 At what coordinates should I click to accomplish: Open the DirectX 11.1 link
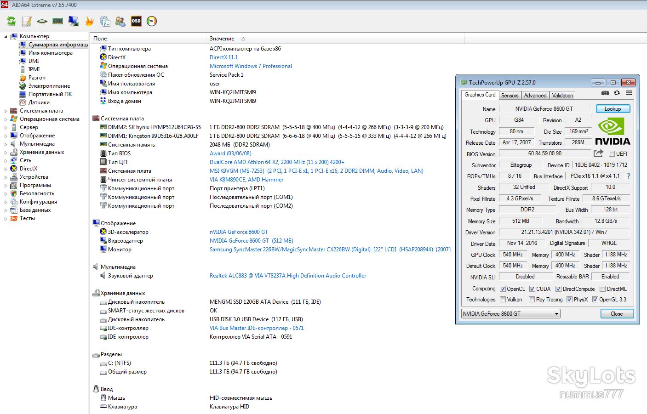click(224, 57)
